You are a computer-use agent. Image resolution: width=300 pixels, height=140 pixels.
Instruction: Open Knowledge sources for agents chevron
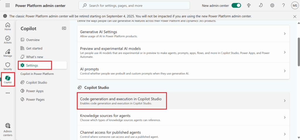284,117
